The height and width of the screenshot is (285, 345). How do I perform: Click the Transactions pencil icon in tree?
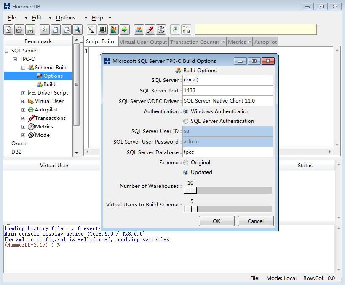click(31, 118)
